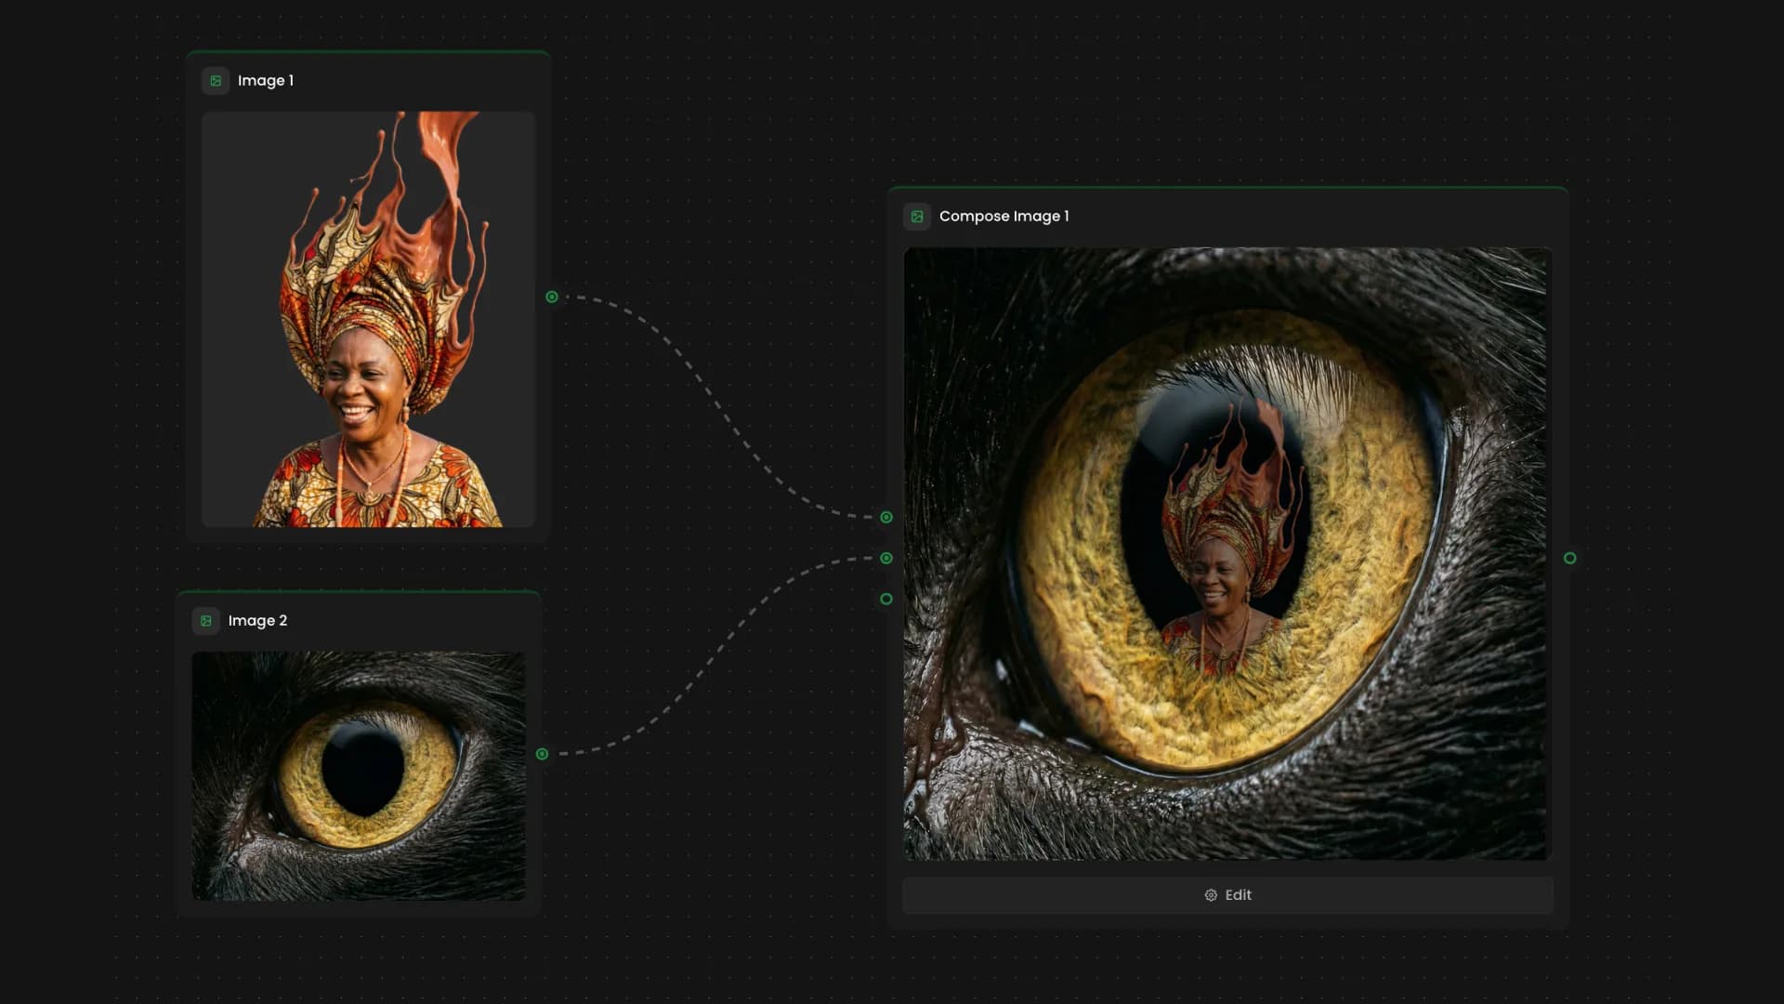The width and height of the screenshot is (1784, 1004).
Task: Open the composed cat-eye result image
Action: (1226, 553)
